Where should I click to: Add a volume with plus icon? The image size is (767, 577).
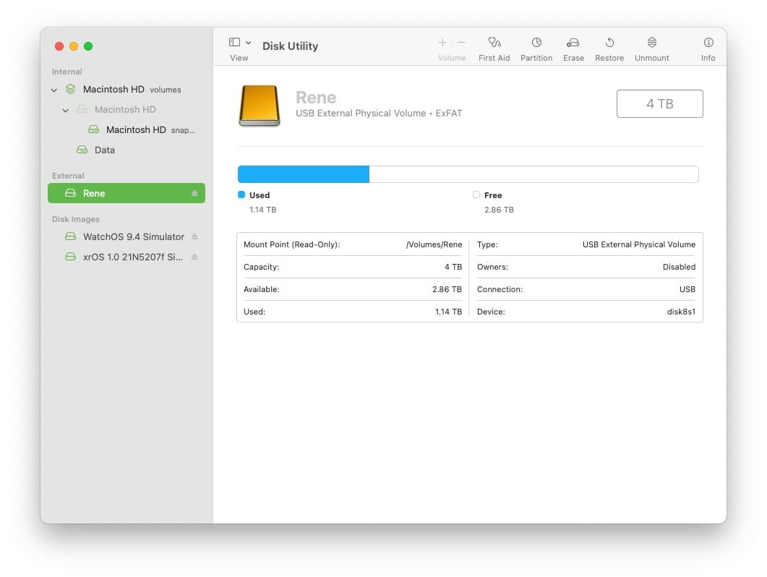pos(442,43)
